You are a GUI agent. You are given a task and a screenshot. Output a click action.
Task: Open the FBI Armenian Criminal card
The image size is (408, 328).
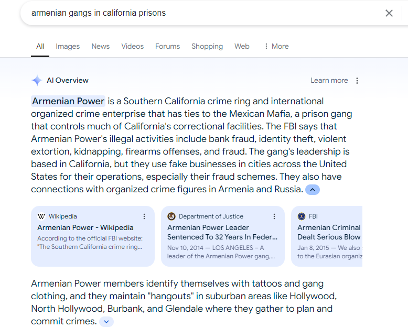coord(327,236)
